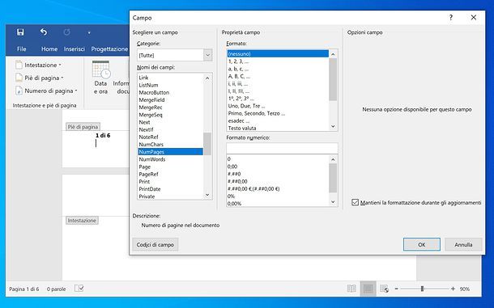Select the Print field name
494x308 pixels.
[170, 182]
